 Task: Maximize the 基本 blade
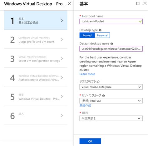[x=138, y=3]
